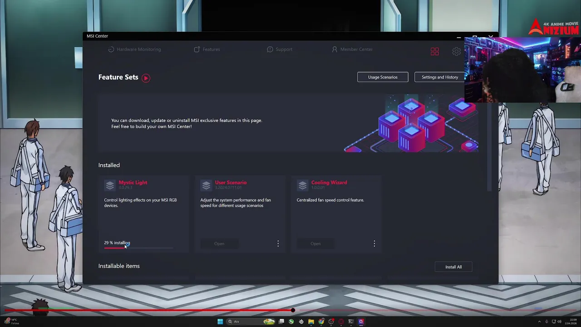Click the User Scenario title
581x327 pixels.
point(231,183)
